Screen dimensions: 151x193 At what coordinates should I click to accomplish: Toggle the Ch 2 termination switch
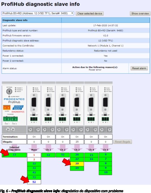(62, 115)
